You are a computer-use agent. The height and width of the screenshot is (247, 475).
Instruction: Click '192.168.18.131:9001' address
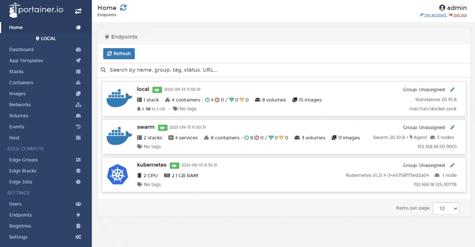pyautogui.click(x=436, y=147)
